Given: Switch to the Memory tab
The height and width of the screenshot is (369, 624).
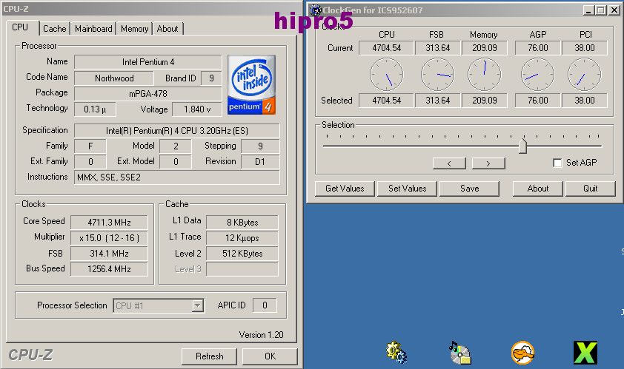Looking at the screenshot, I should 135,29.
